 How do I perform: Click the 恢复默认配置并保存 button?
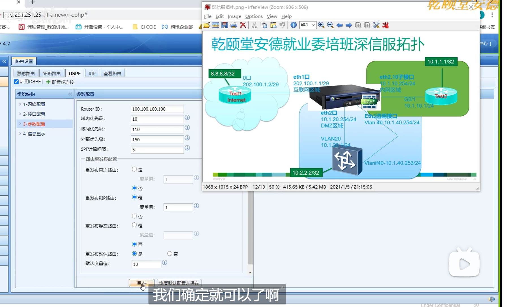tap(179, 283)
